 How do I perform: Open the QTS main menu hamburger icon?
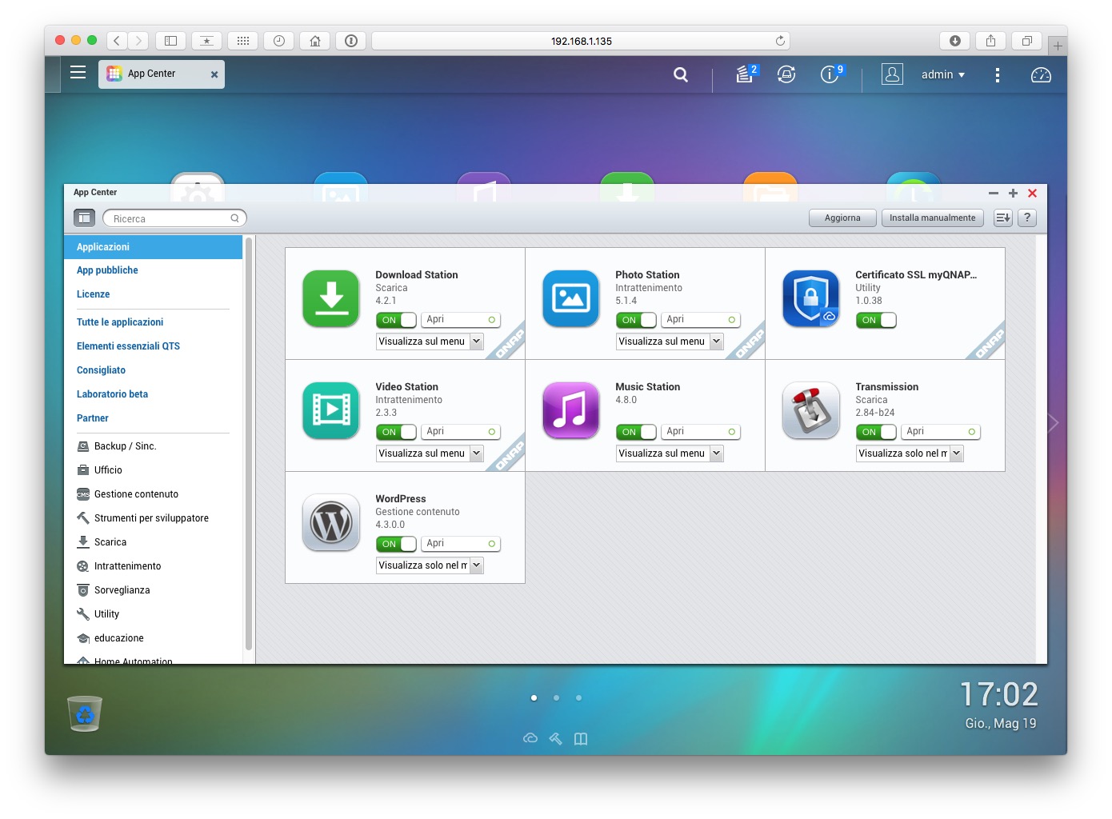click(x=78, y=73)
